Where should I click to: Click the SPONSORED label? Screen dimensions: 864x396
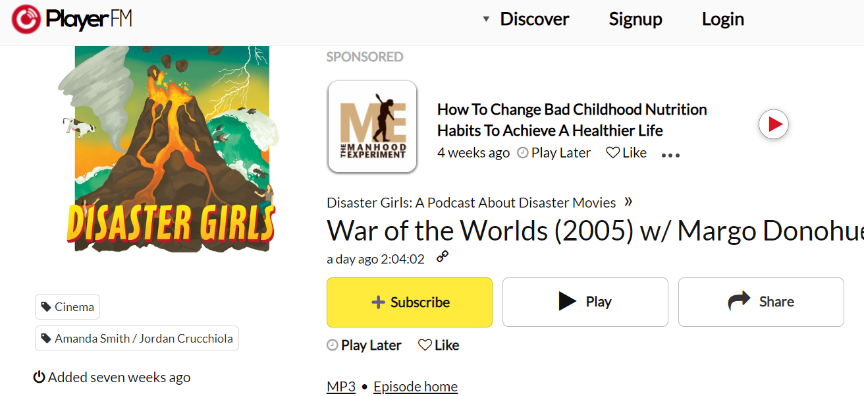click(x=365, y=57)
